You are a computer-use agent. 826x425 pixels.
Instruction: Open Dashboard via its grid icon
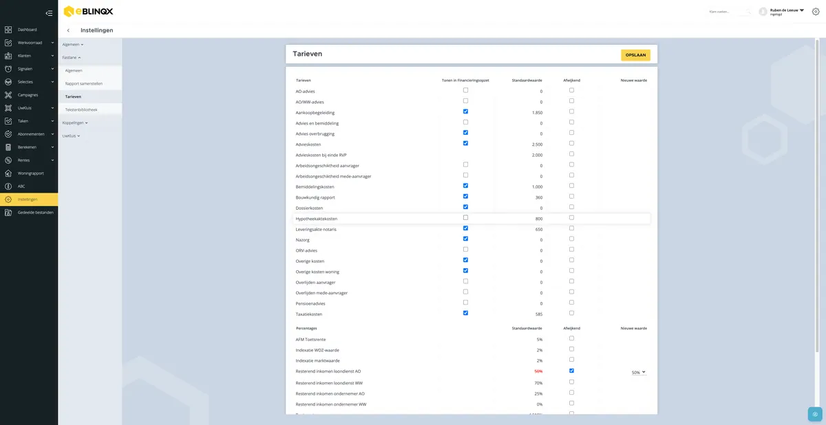pos(8,30)
